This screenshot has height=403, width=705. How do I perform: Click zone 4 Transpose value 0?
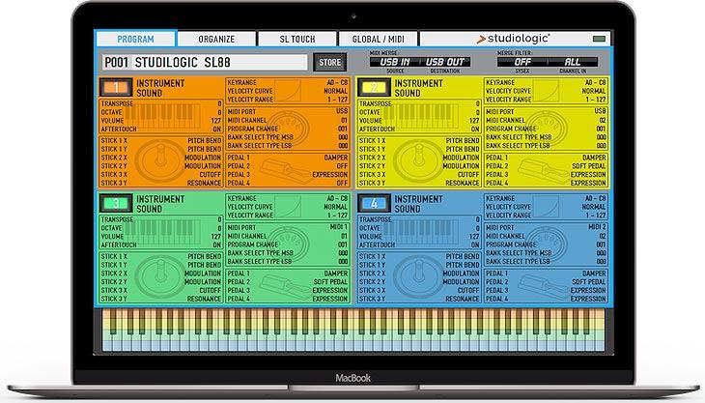click(478, 220)
